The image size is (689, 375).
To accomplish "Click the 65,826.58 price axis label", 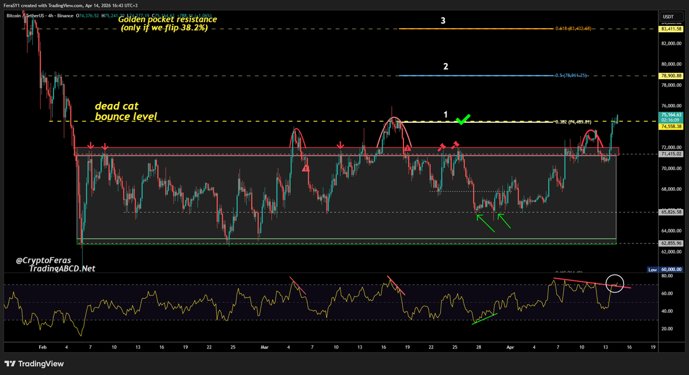I will tap(671, 212).
